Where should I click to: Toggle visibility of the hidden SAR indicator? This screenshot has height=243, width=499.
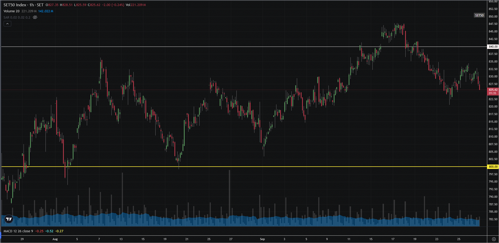(x=35, y=18)
